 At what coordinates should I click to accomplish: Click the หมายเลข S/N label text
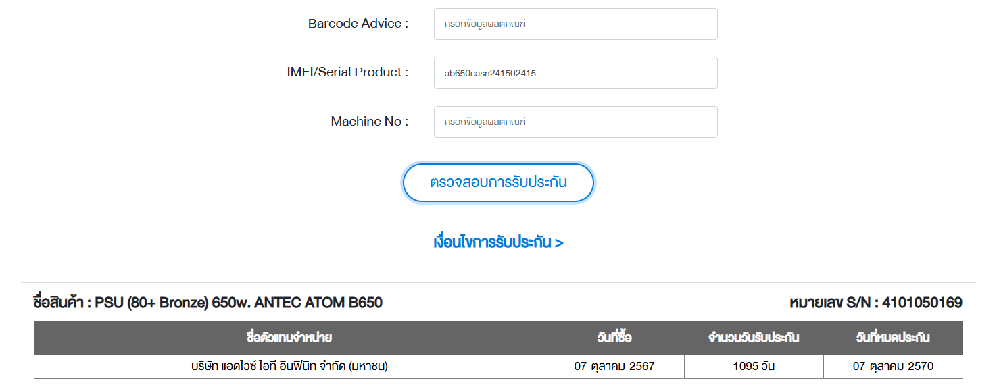click(831, 303)
